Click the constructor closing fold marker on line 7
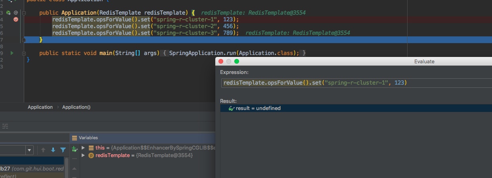Screen dimensions: 492x178 tap(24, 40)
